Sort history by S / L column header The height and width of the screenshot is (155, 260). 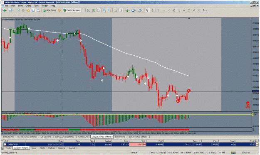[x=138, y=141]
